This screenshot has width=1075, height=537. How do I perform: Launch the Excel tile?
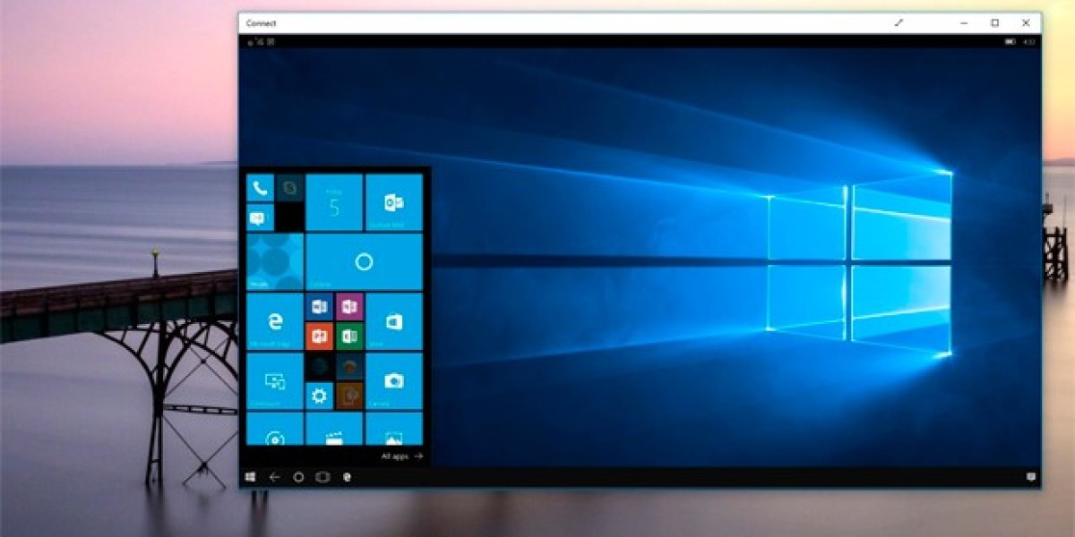(349, 336)
